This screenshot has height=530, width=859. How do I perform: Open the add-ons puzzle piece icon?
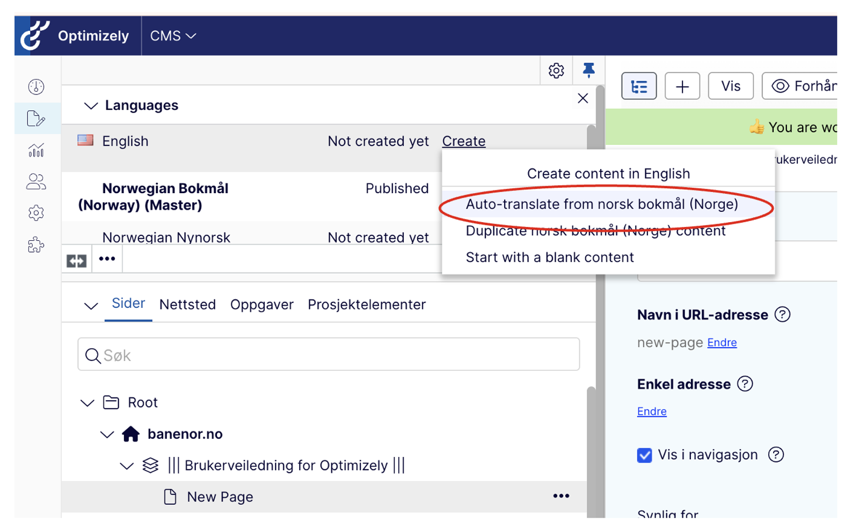coord(36,245)
